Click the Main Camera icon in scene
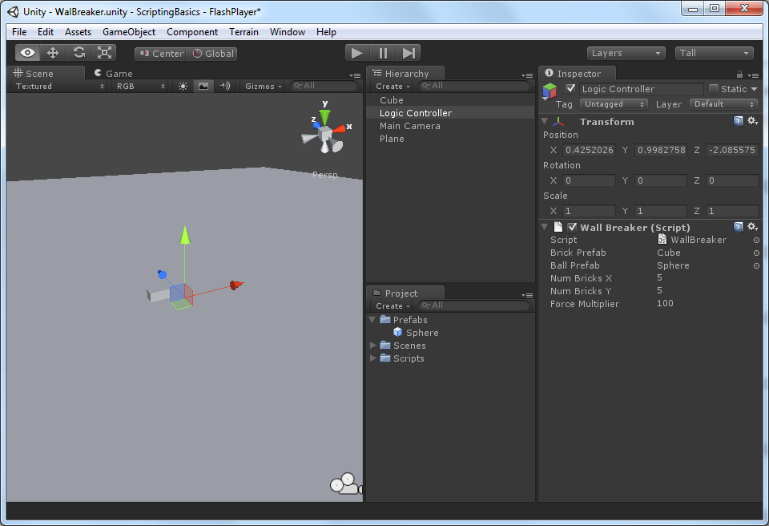Image resolution: width=769 pixels, height=526 pixels. point(346,484)
